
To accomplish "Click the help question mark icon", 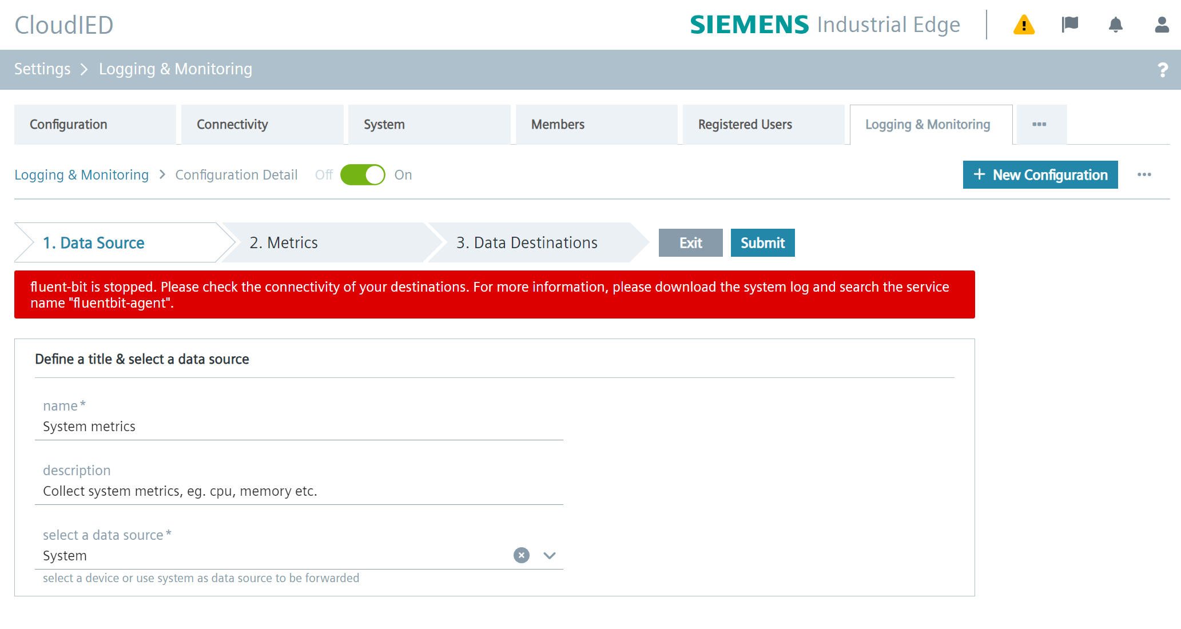I will [1162, 70].
